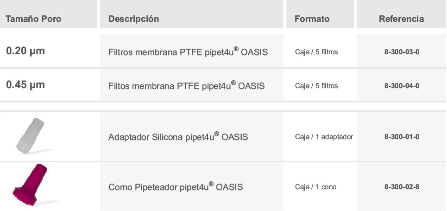Click reference number 8-300-04-0
This screenshot has width=447, height=211.
click(x=402, y=86)
